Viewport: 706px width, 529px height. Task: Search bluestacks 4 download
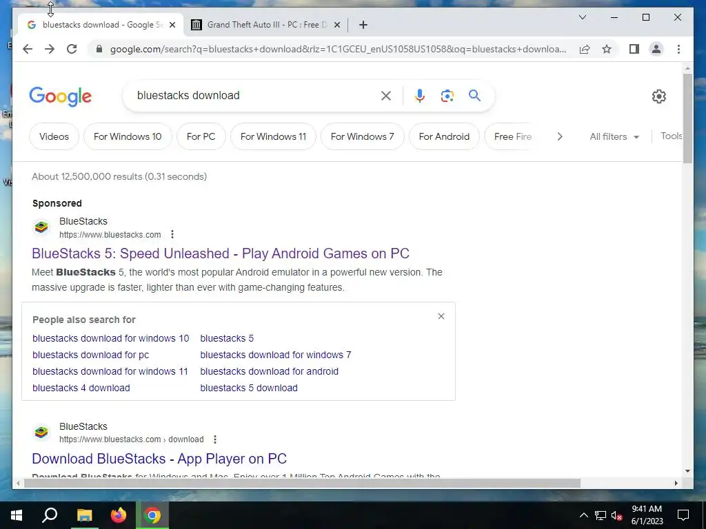pyautogui.click(x=81, y=388)
